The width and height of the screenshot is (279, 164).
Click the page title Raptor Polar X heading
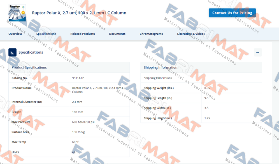point(79,13)
